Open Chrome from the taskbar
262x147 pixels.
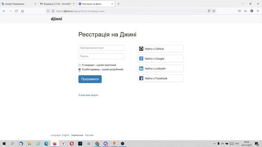(x=97, y=143)
